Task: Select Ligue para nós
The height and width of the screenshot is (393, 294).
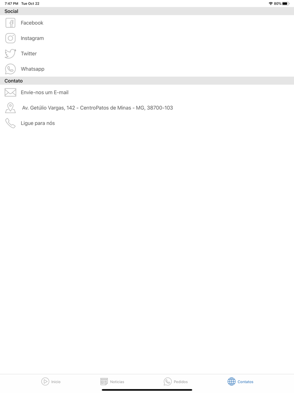Action: coord(147,123)
